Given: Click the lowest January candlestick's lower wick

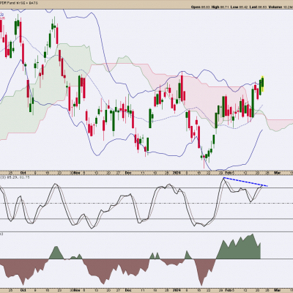Looking at the screenshot, I should (204, 164).
